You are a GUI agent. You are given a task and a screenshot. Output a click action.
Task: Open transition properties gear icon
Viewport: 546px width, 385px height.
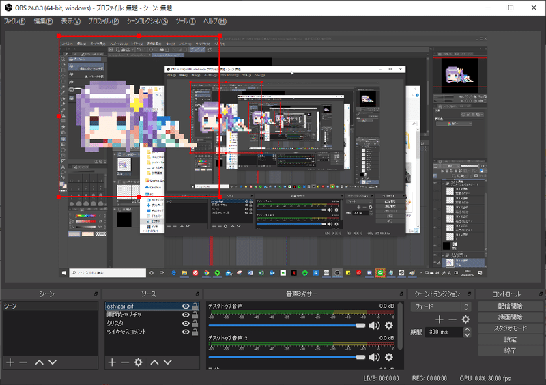[x=465, y=319]
